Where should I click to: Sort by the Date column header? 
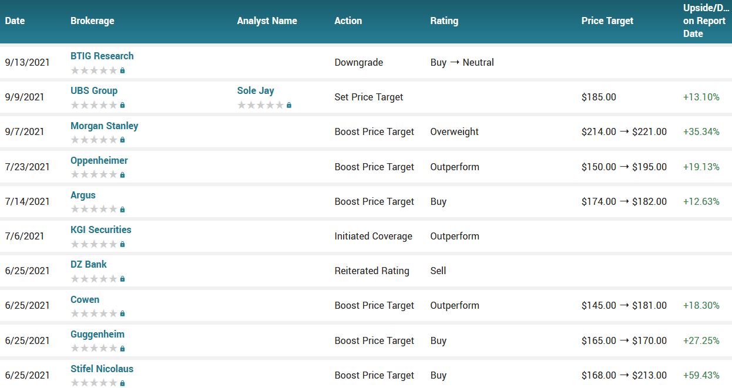pos(15,21)
